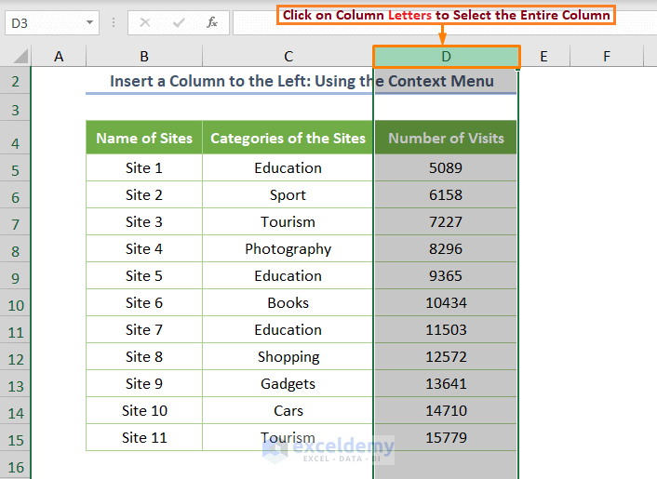This screenshot has width=657, height=479.
Task: Select row 4 via its row number
Action: point(15,143)
